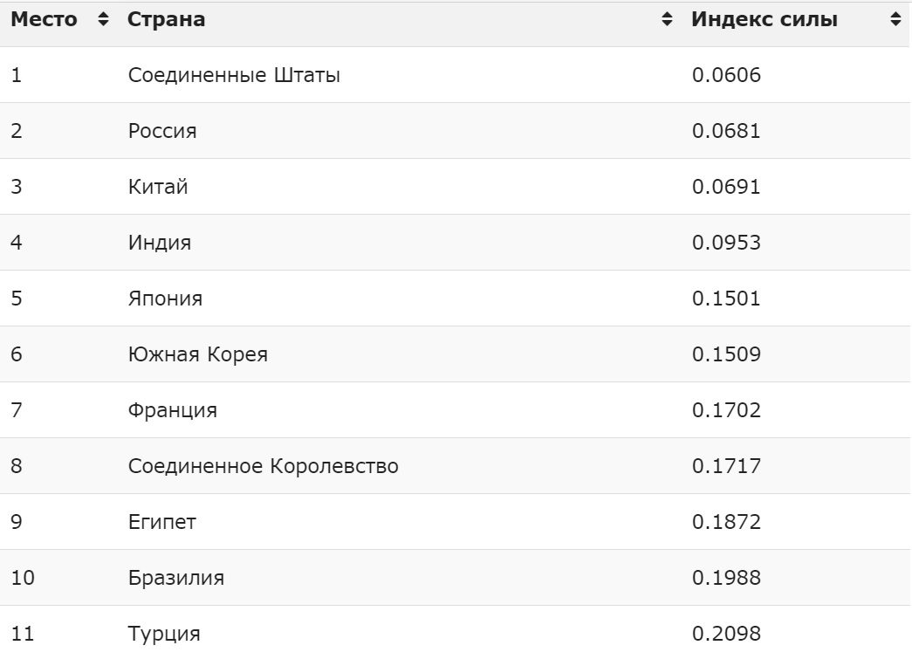The height and width of the screenshot is (659, 912).
Task: Click Турция in the last row
Action: pyautogui.click(x=164, y=634)
